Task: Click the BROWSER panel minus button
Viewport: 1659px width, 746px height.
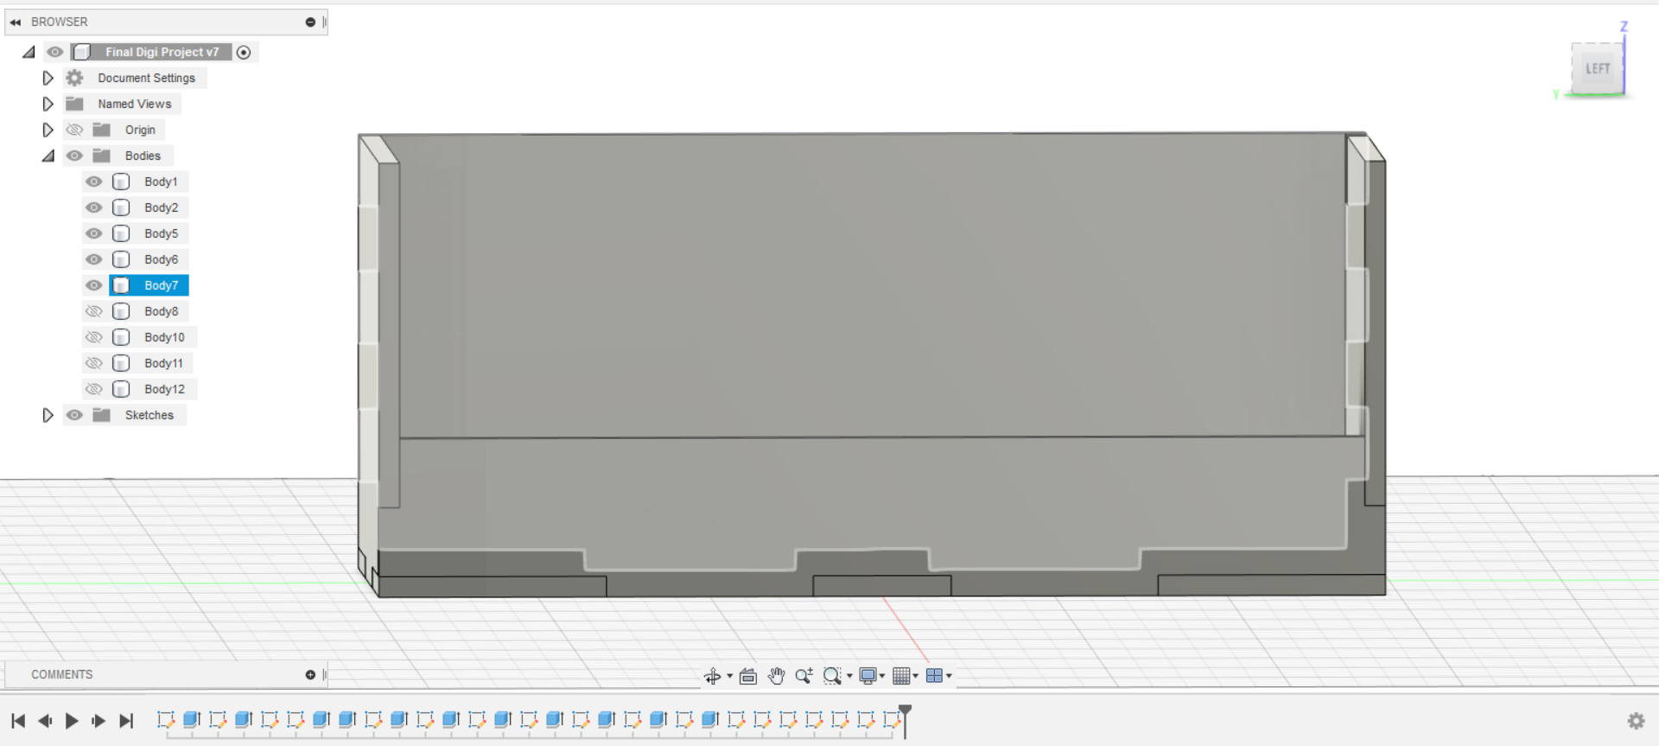Action: 310,22
